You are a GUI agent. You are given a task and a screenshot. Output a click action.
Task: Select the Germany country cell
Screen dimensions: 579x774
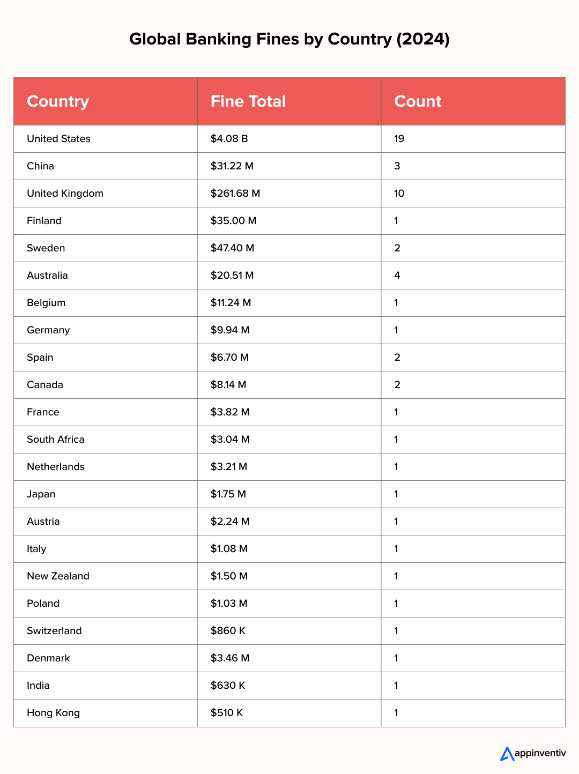click(x=48, y=330)
